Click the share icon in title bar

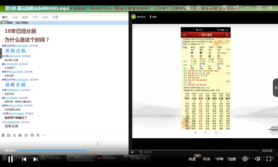(x=187, y=8)
